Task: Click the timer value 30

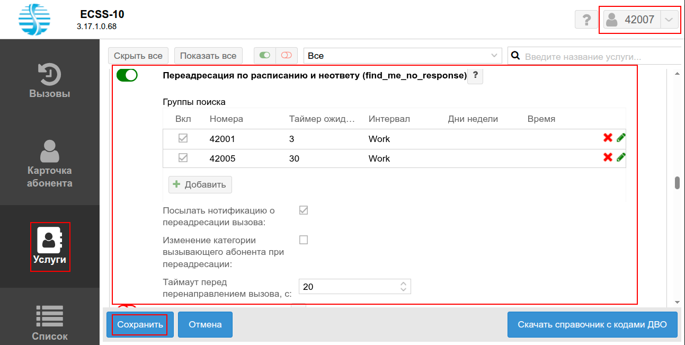Action: tap(294, 158)
